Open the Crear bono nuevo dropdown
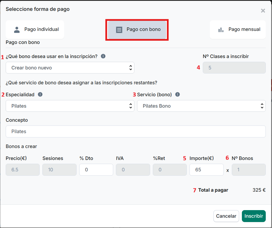The image size is (272, 228). (x=70, y=68)
